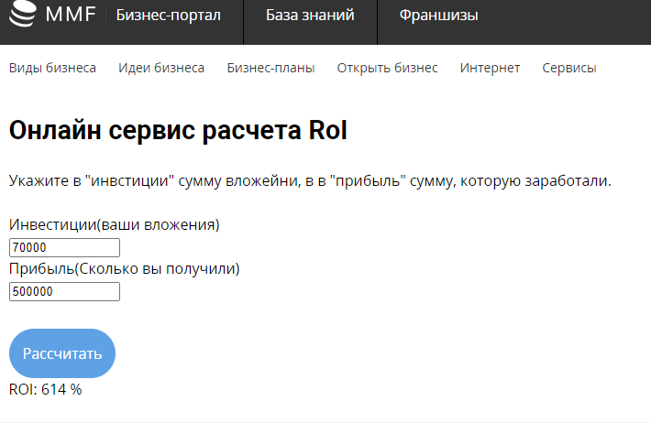Click the Прибыль(Сколько вы получили) label
The width and height of the screenshot is (651, 423).
click(124, 268)
